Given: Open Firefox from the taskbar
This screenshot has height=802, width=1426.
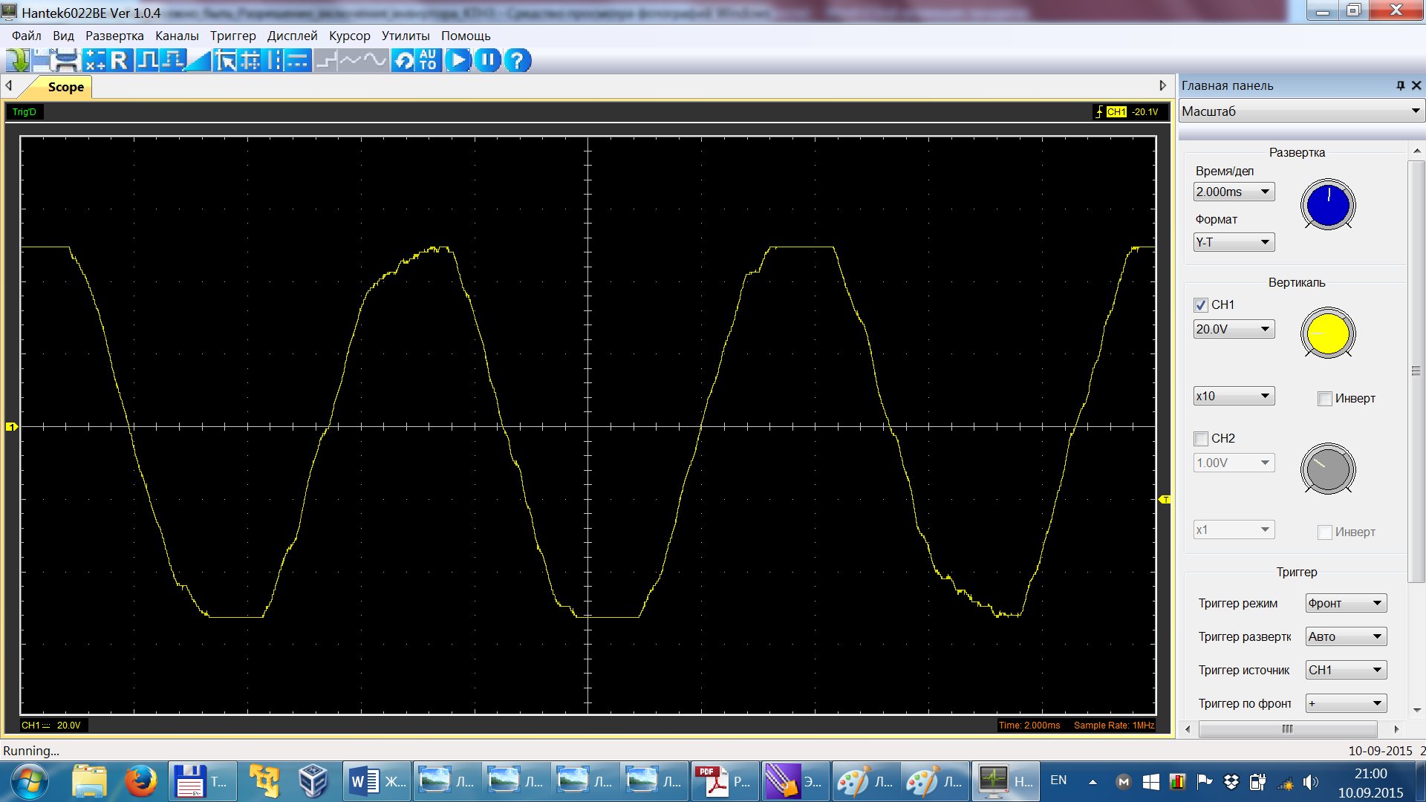Looking at the screenshot, I should click(x=140, y=781).
